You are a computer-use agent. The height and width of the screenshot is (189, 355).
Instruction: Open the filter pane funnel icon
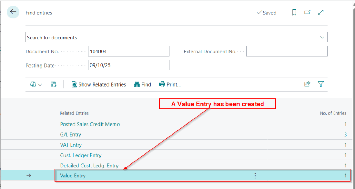(x=321, y=84)
